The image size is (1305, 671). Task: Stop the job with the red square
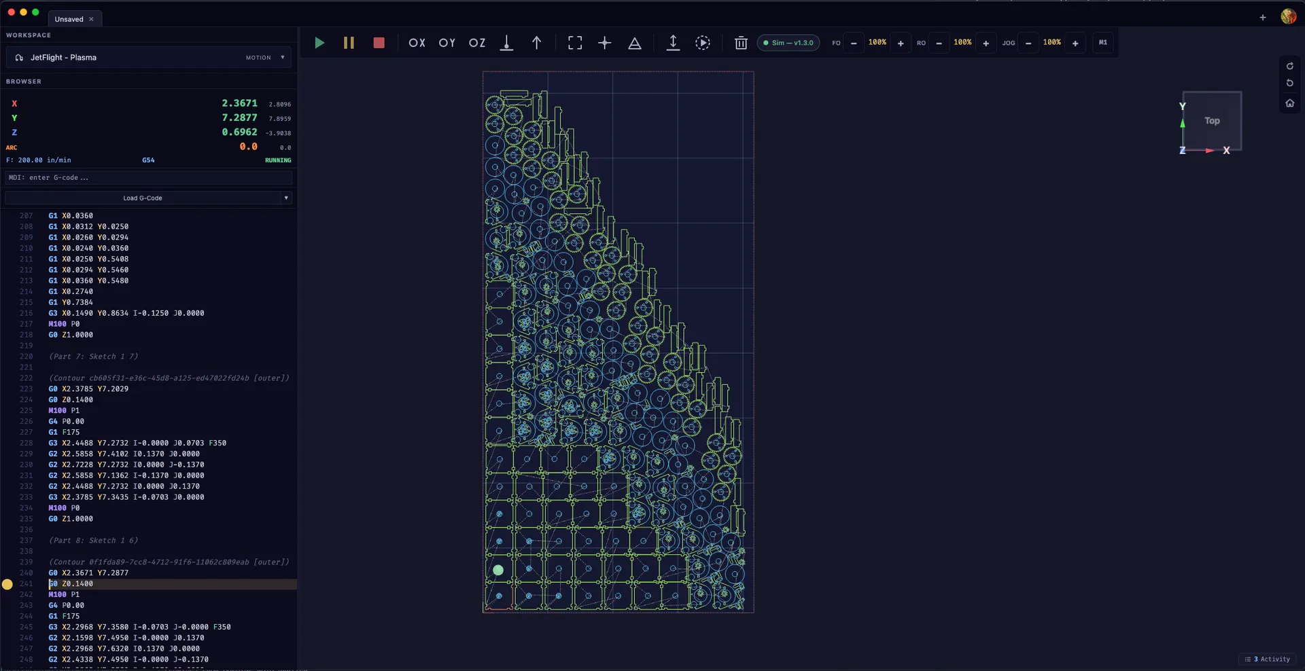(379, 43)
